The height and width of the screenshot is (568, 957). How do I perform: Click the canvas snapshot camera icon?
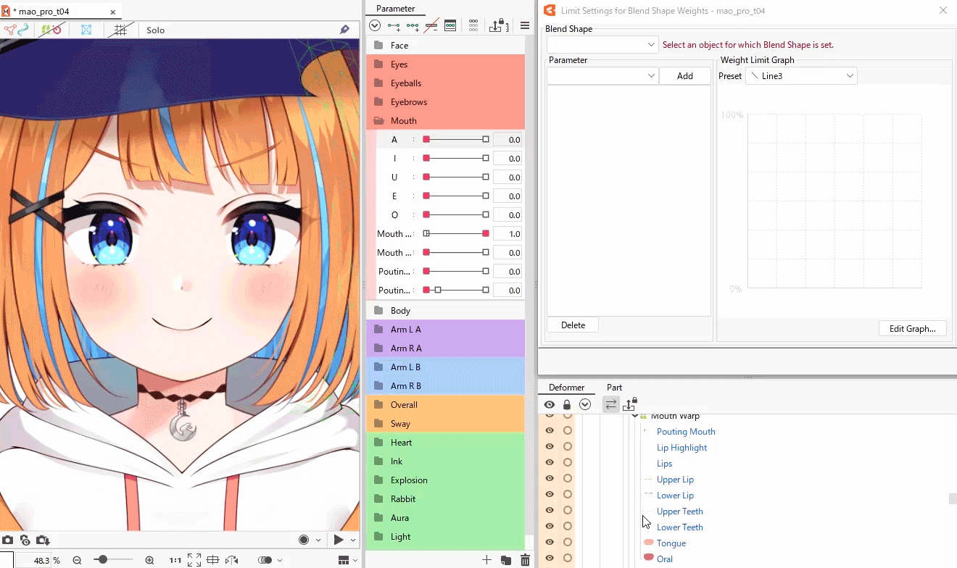7,540
